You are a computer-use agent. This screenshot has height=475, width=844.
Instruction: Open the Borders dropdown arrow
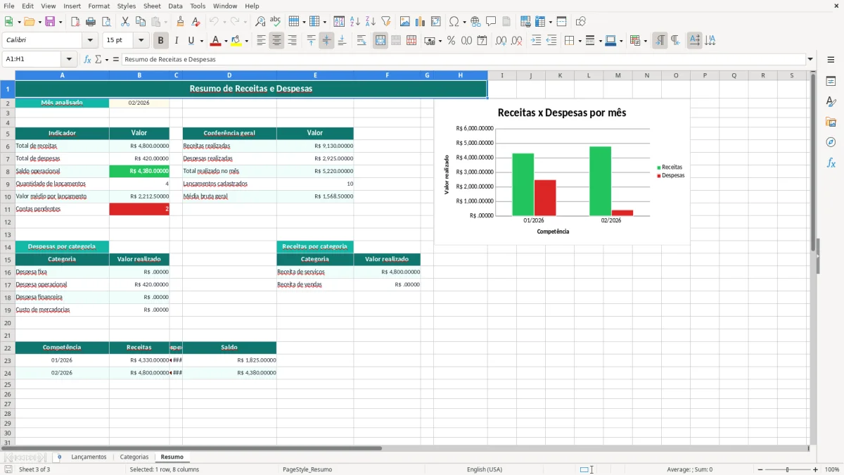580,41
